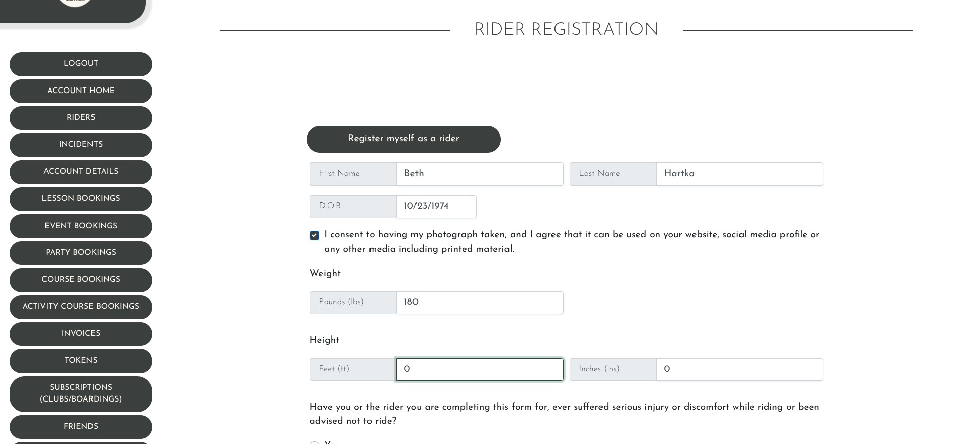Select Account Details in sidebar
The height and width of the screenshot is (444, 971).
[x=81, y=172]
